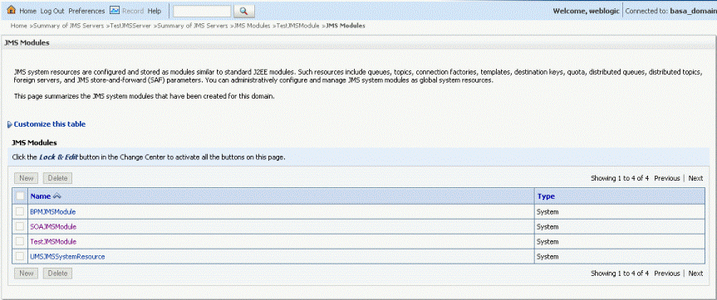Open JMS Modules breadcrumb link before TestJMSModule

tap(252, 26)
